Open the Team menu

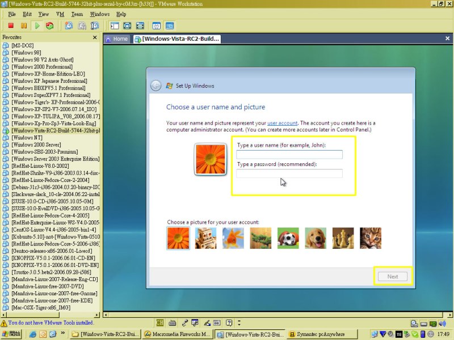click(77, 14)
